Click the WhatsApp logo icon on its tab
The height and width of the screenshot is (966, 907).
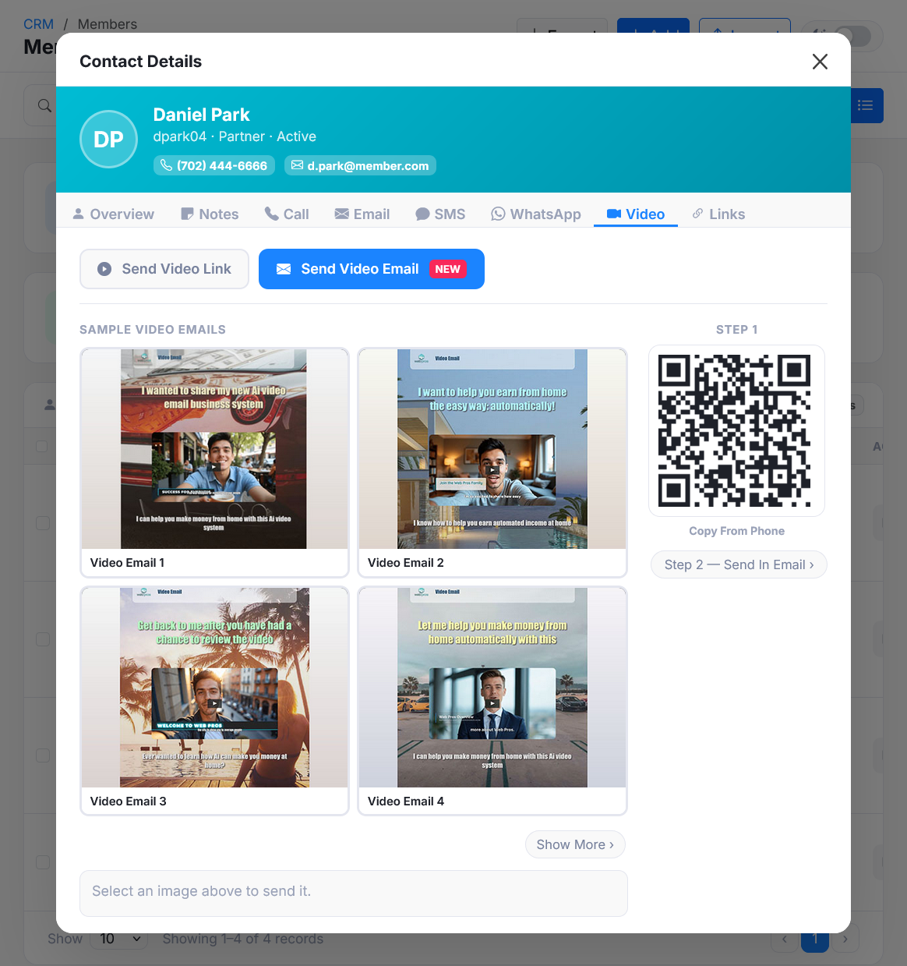(x=498, y=214)
